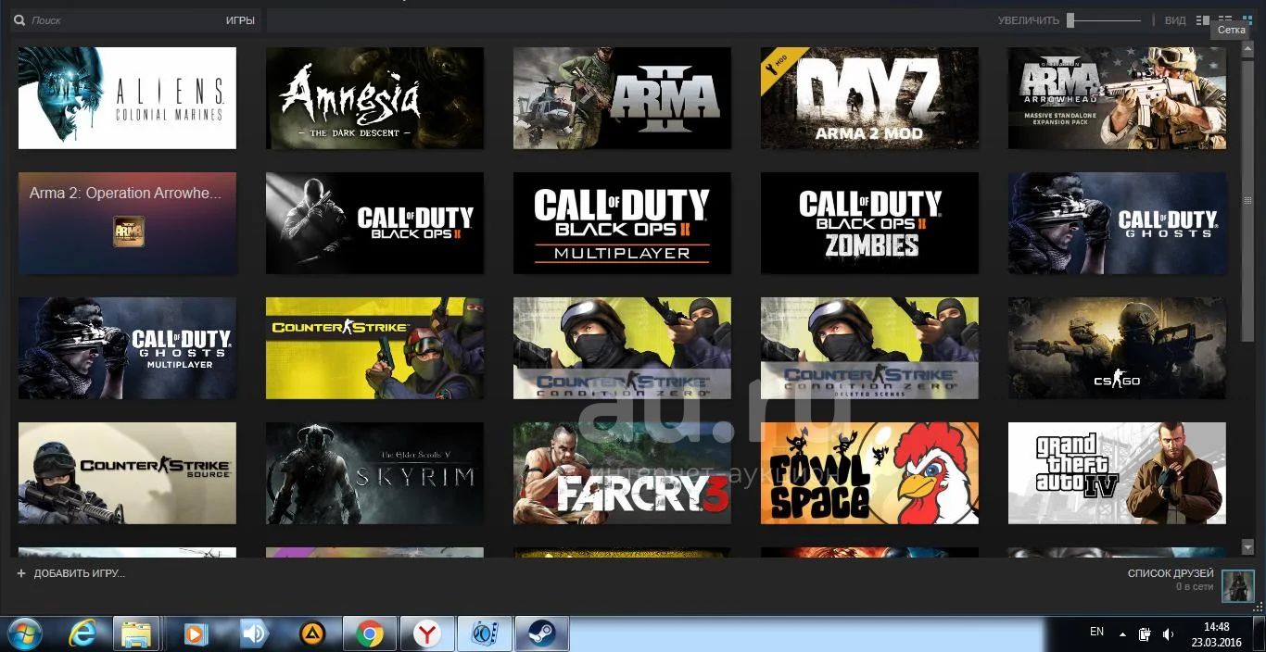Launch Internet Explorer from the taskbar
The image size is (1266, 652).
83,634
